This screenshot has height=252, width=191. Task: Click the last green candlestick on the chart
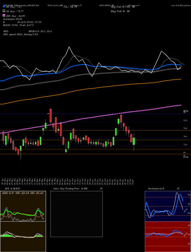pyautogui.click(x=134, y=141)
